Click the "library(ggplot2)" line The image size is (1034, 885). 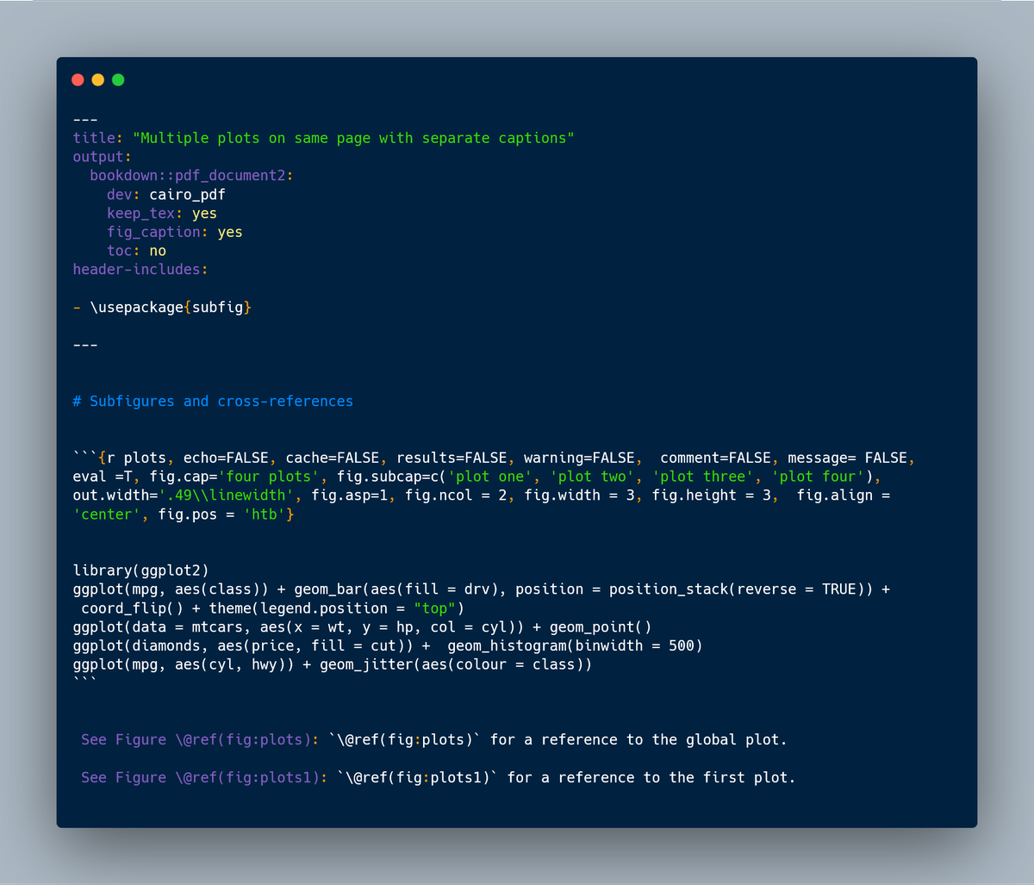(141, 570)
